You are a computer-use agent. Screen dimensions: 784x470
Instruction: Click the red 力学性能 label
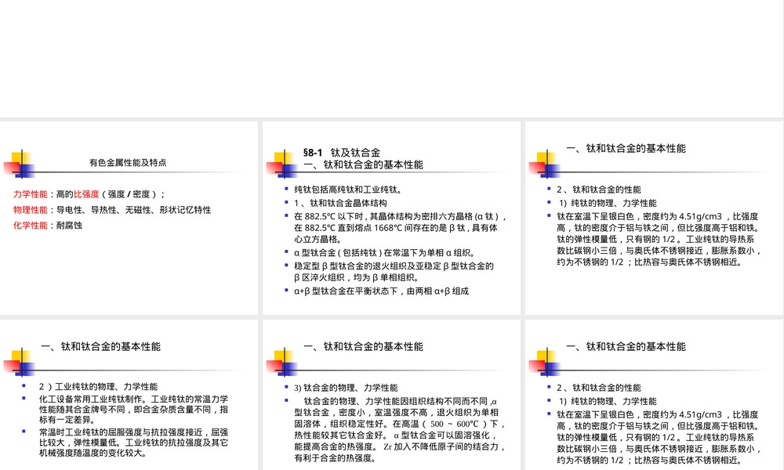[x=31, y=194]
